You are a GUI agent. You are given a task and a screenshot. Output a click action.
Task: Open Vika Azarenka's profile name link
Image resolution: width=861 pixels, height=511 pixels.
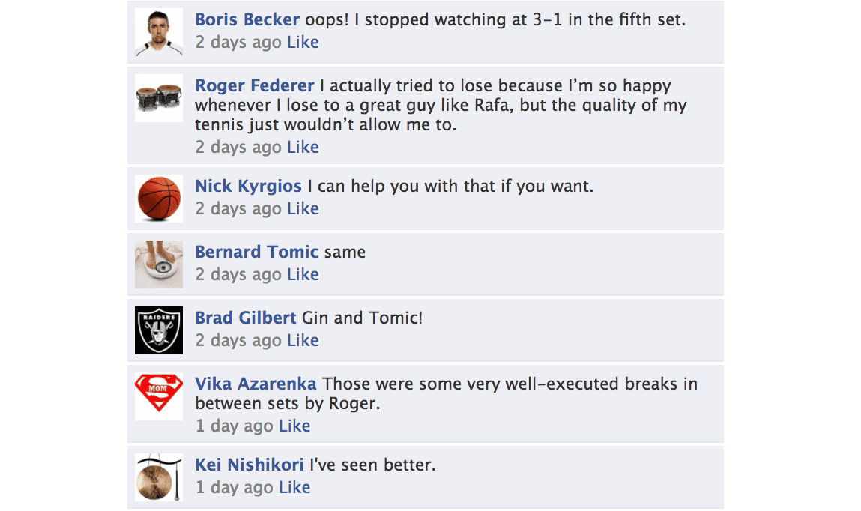click(256, 384)
